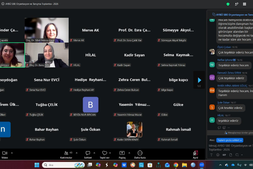This screenshot has height=169, width=253.
Task: Open the Katılımcılar participants panel
Action: 66,155
